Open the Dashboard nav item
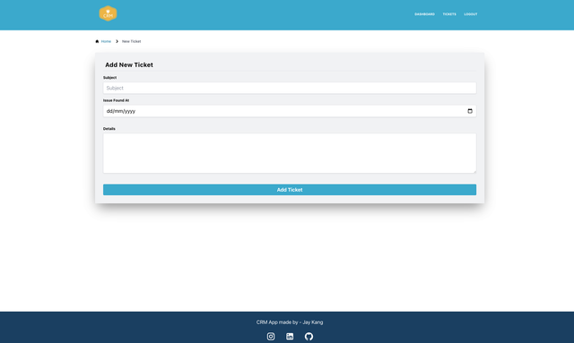574x343 pixels. (424, 14)
